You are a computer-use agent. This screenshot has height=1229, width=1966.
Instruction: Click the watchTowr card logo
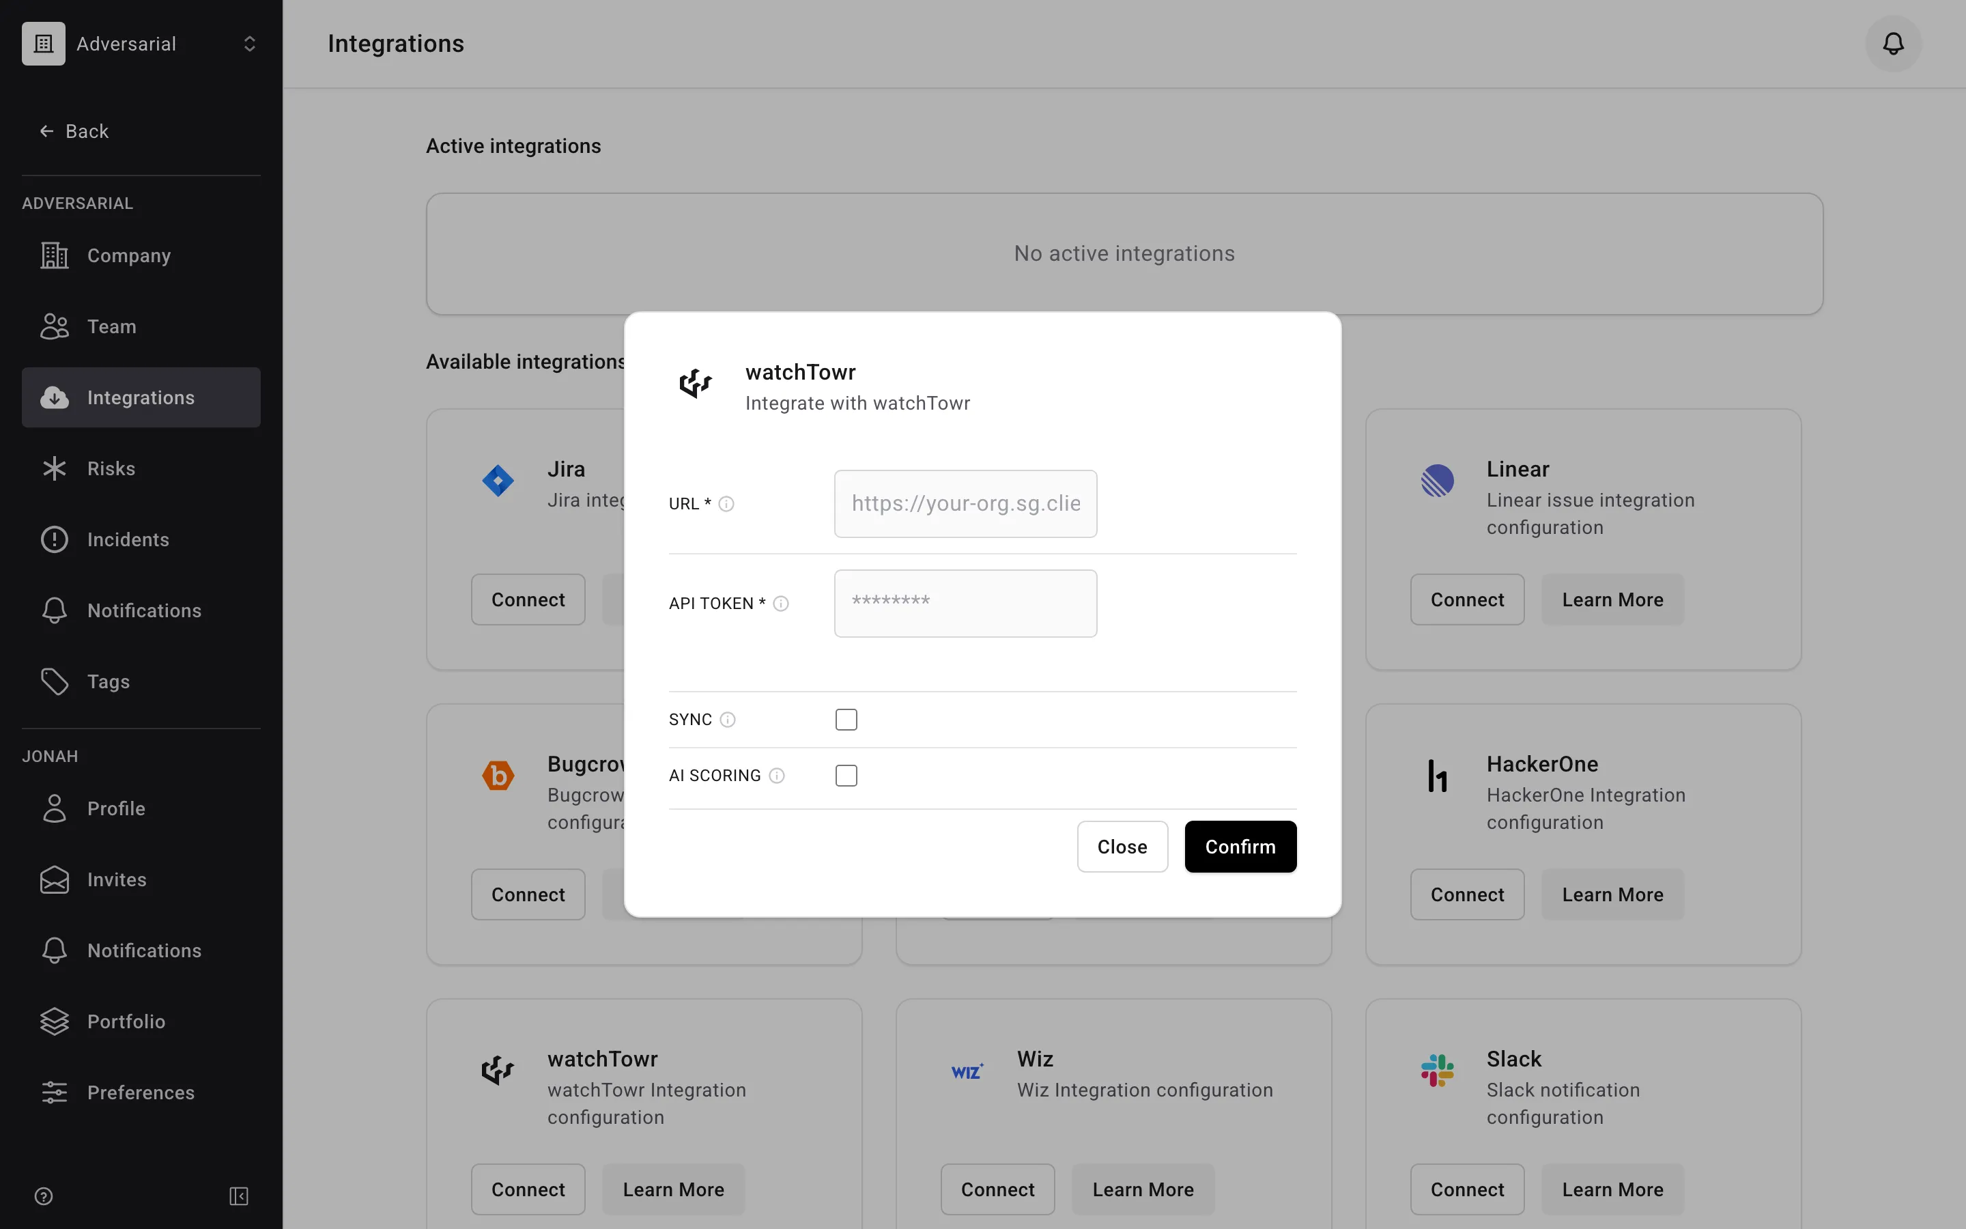point(498,1071)
